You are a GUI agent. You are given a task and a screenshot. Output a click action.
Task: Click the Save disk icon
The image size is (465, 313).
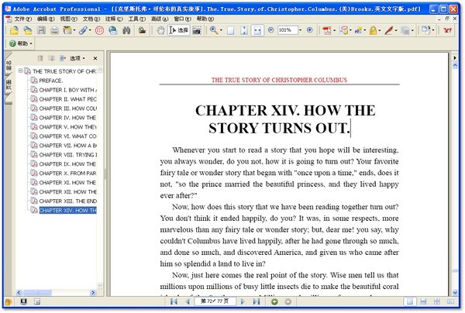(41, 30)
